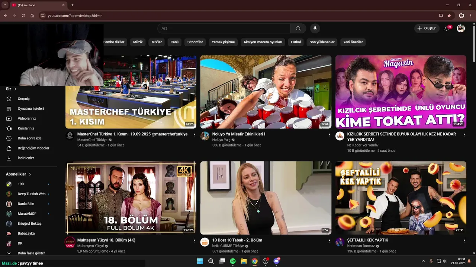Select the Canlı filter chip

coord(174,42)
